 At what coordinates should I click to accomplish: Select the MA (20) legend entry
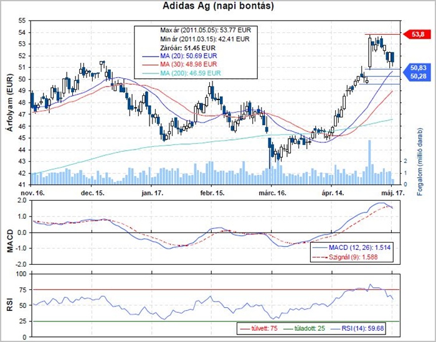179,56
